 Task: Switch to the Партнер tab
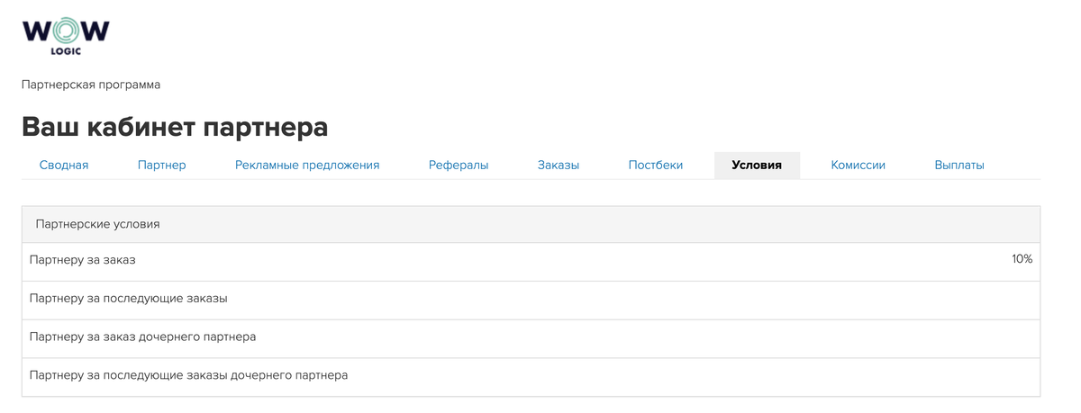pyautogui.click(x=162, y=166)
